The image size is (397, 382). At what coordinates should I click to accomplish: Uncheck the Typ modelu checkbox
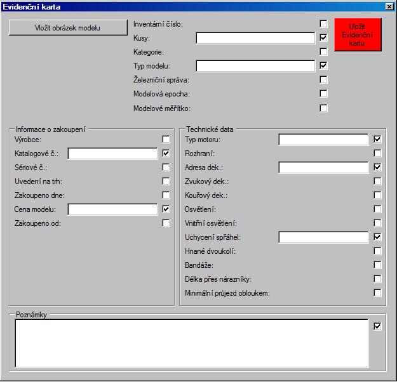click(323, 65)
